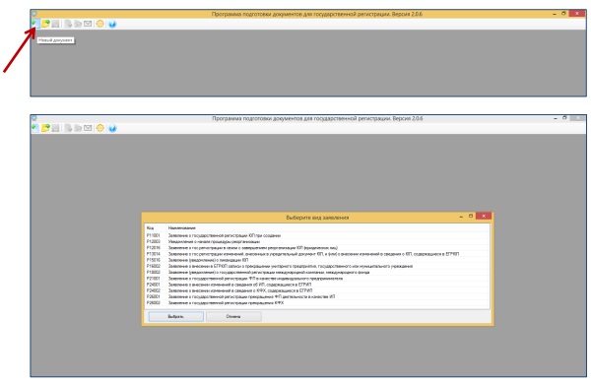Click orange settings icon in dialog window toolbar
This screenshot has height=383, width=591.
(x=99, y=128)
